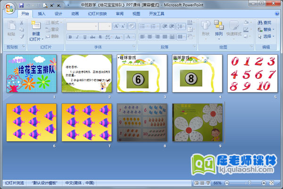Switch to the View (视图) tab
283x189 pixels.
[x=136, y=14]
